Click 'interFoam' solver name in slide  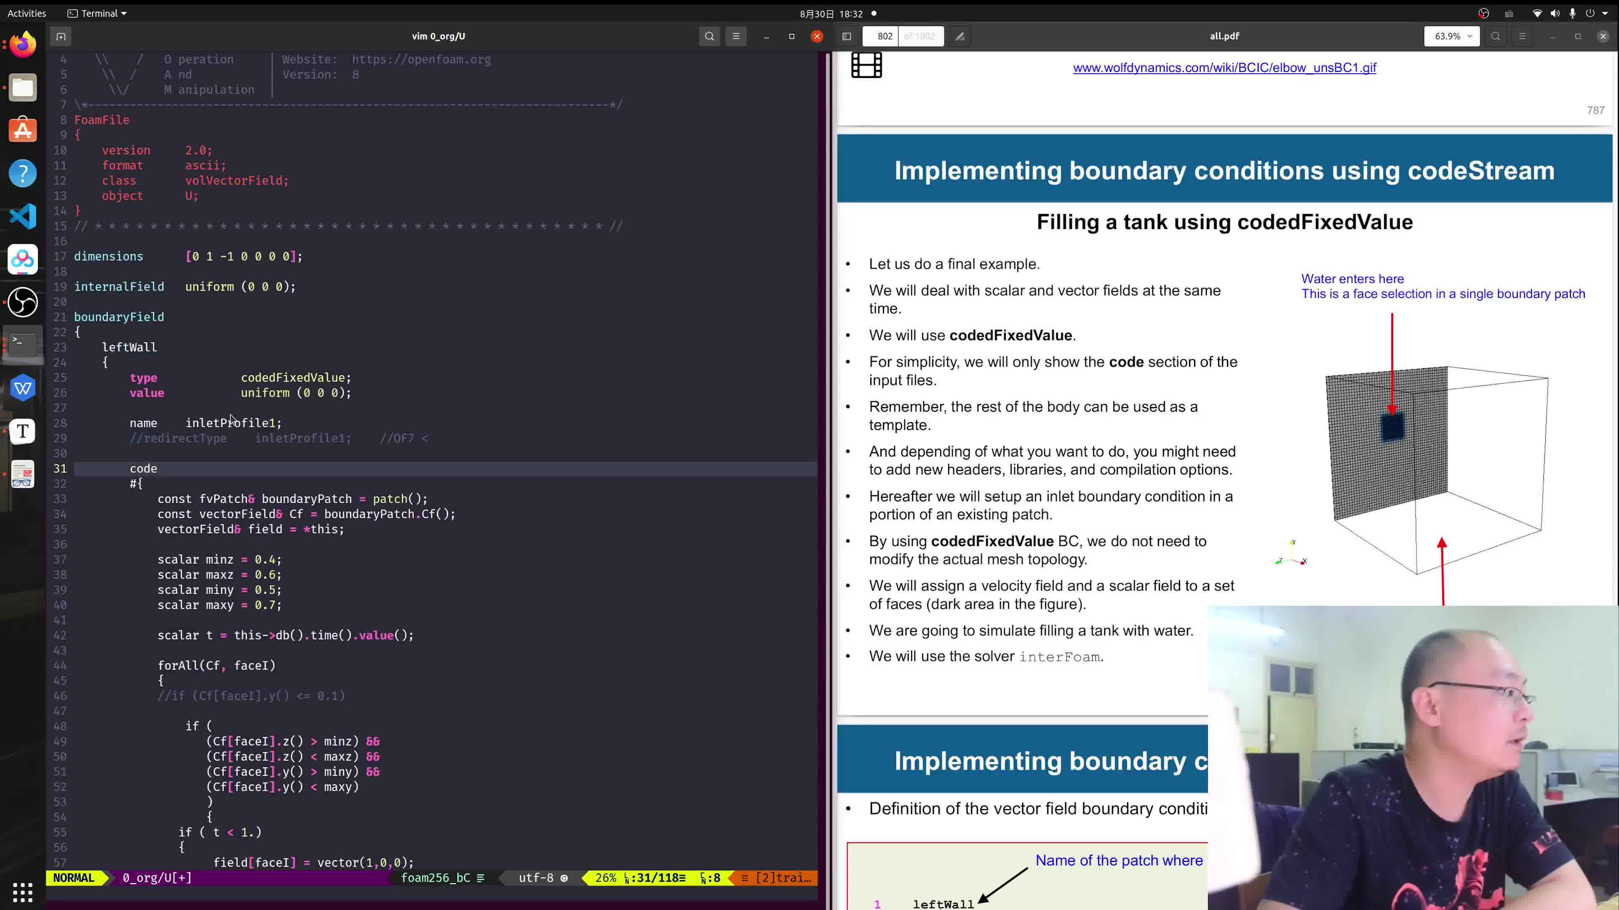[x=1059, y=657]
